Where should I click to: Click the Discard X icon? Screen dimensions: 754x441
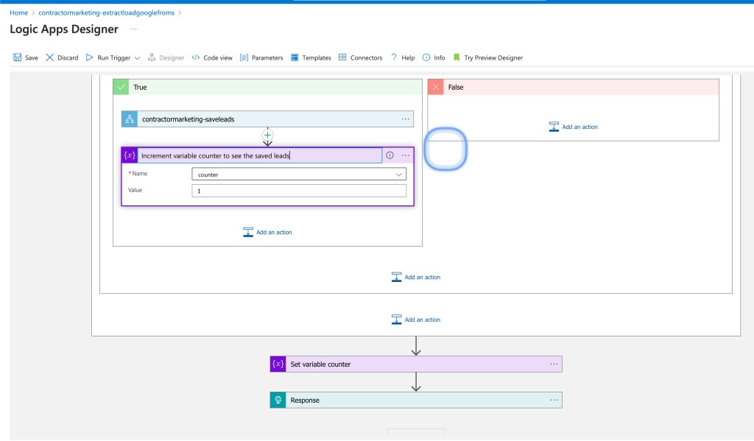point(49,57)
